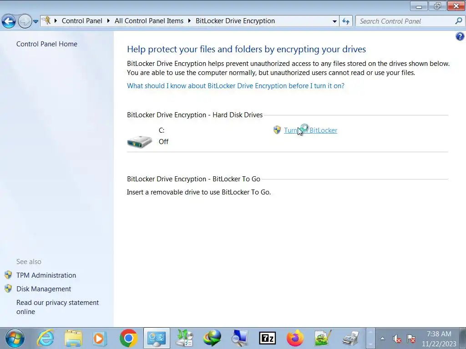The image size is (466, 349).
Task: Expand the root breadcrumb arrow before Control Panel
Action: coord(56,21)
